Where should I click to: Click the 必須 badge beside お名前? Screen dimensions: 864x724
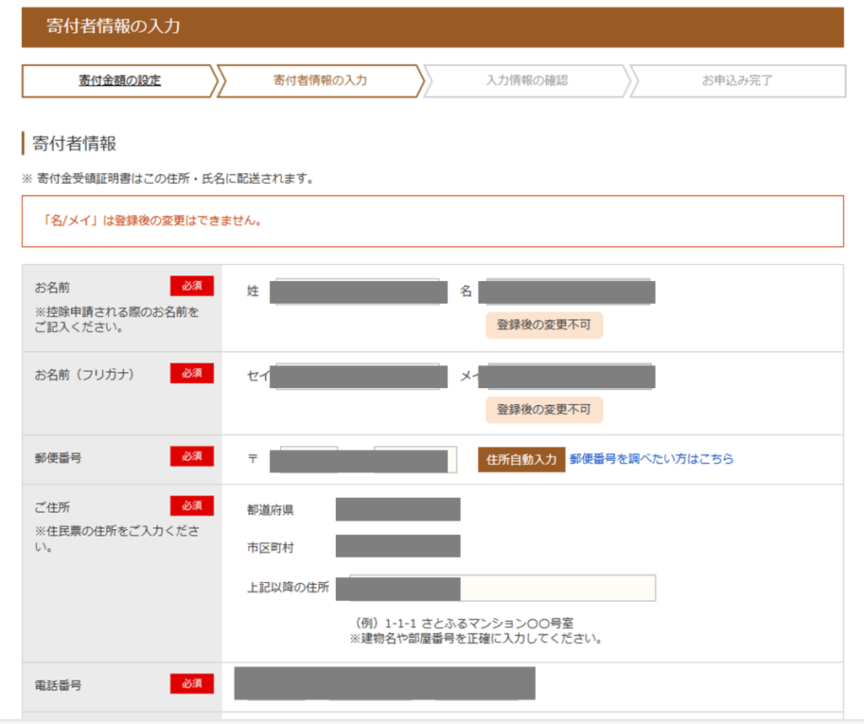[x=192, y=285]
